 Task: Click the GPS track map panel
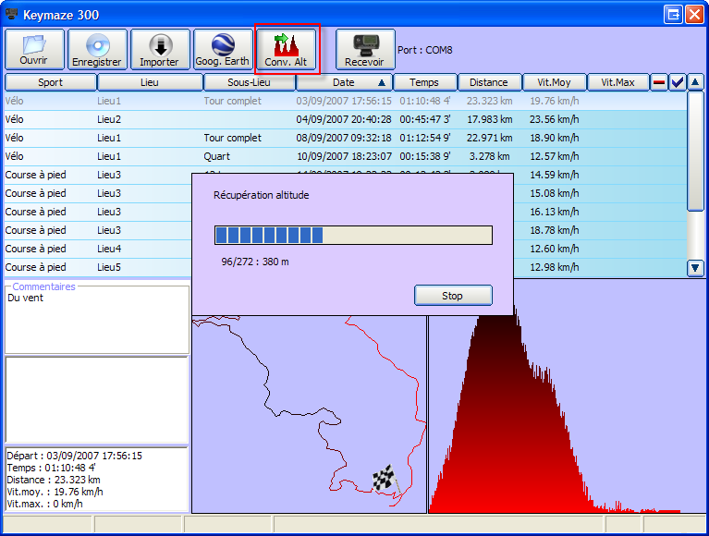[x=310, y=414]
